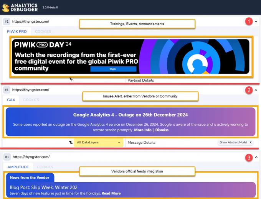Click Google Analytics 4 outage headline
The height and width of the screenshot is (199, 261).
click(x=130, y=115)
